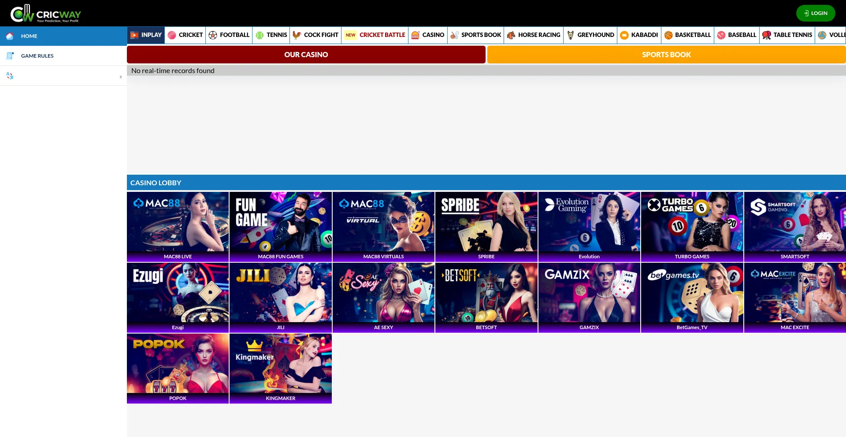
Task: Open the Turbo Games card
Action: click(692, 227)
